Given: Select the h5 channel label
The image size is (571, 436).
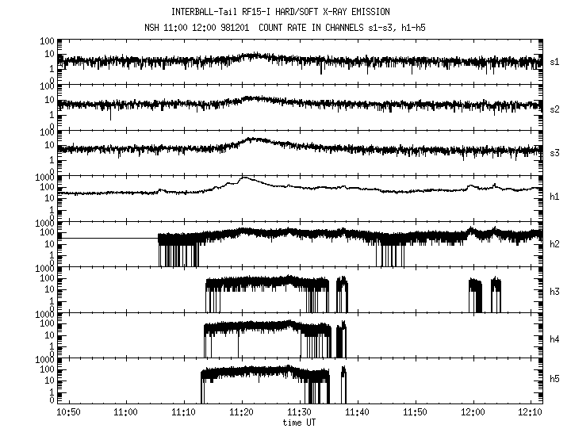Looking at the screenshot, I should (x=554, y=380).
